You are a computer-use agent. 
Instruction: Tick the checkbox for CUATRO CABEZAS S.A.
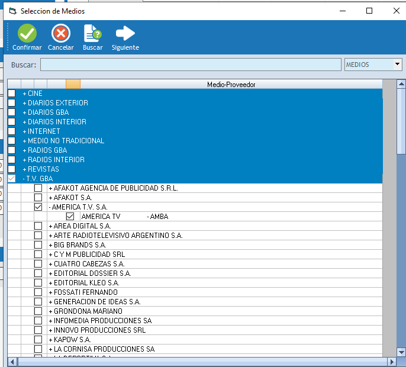(38, 264)
